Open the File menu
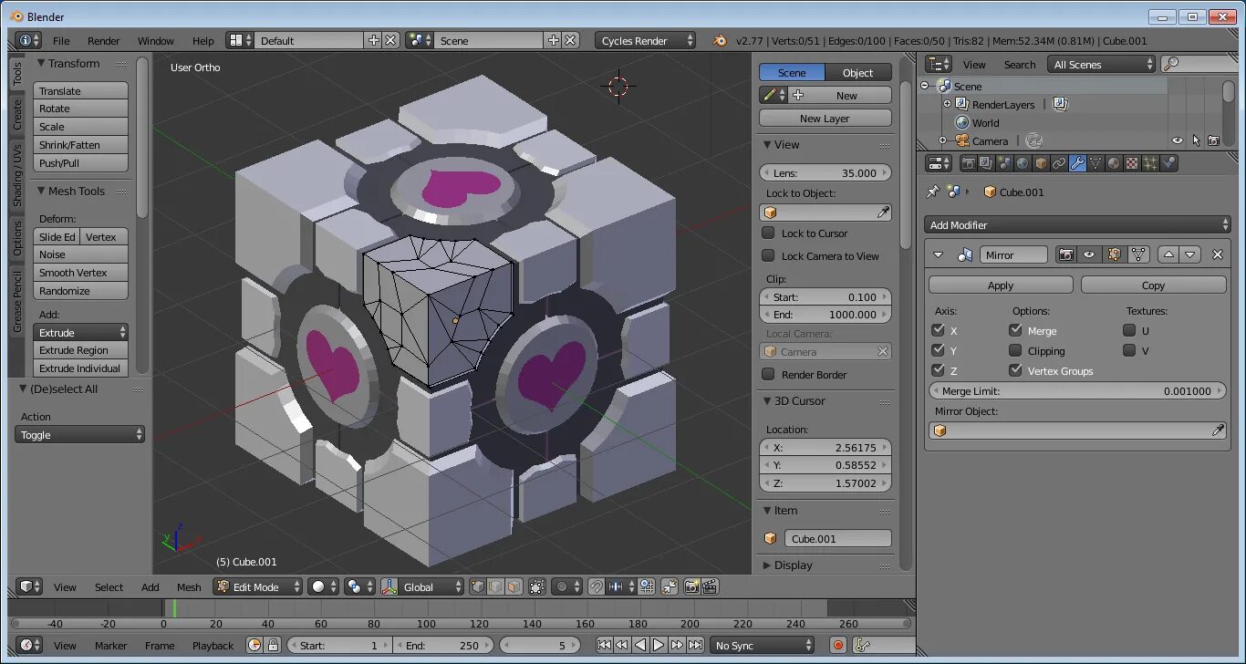The height and width of the screenshot is (664, 1246). 61,40
